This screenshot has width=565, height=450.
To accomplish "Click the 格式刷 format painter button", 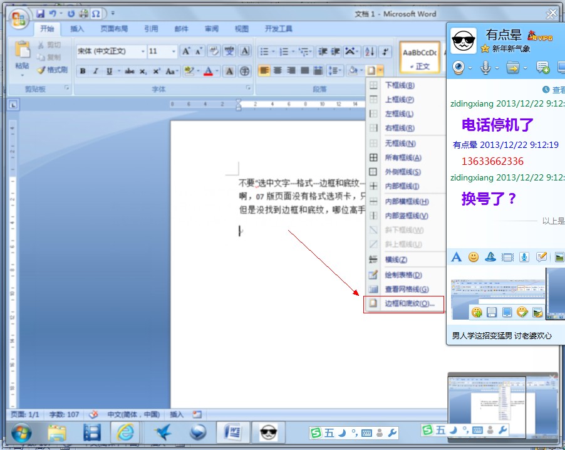I will pyautogui.click(x=53, y=70).
